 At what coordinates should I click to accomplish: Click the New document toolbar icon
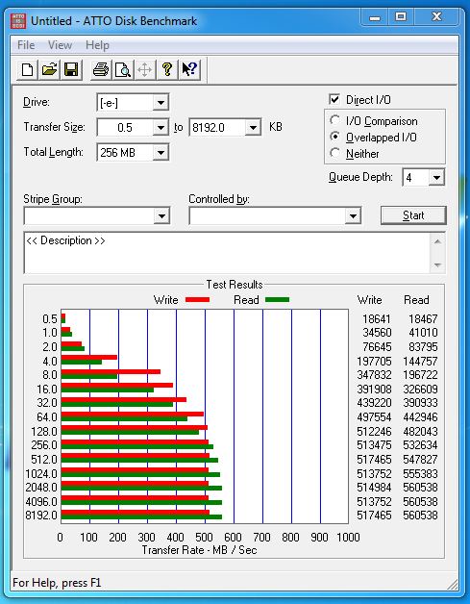[27, 69]
